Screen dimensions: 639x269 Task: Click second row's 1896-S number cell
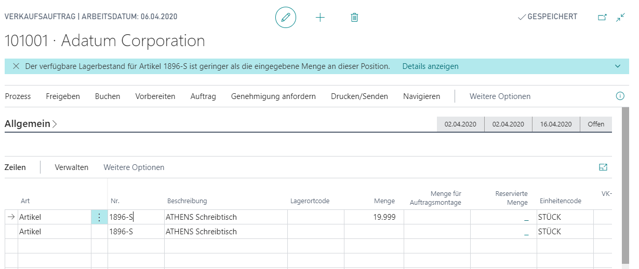coord(136,232)
